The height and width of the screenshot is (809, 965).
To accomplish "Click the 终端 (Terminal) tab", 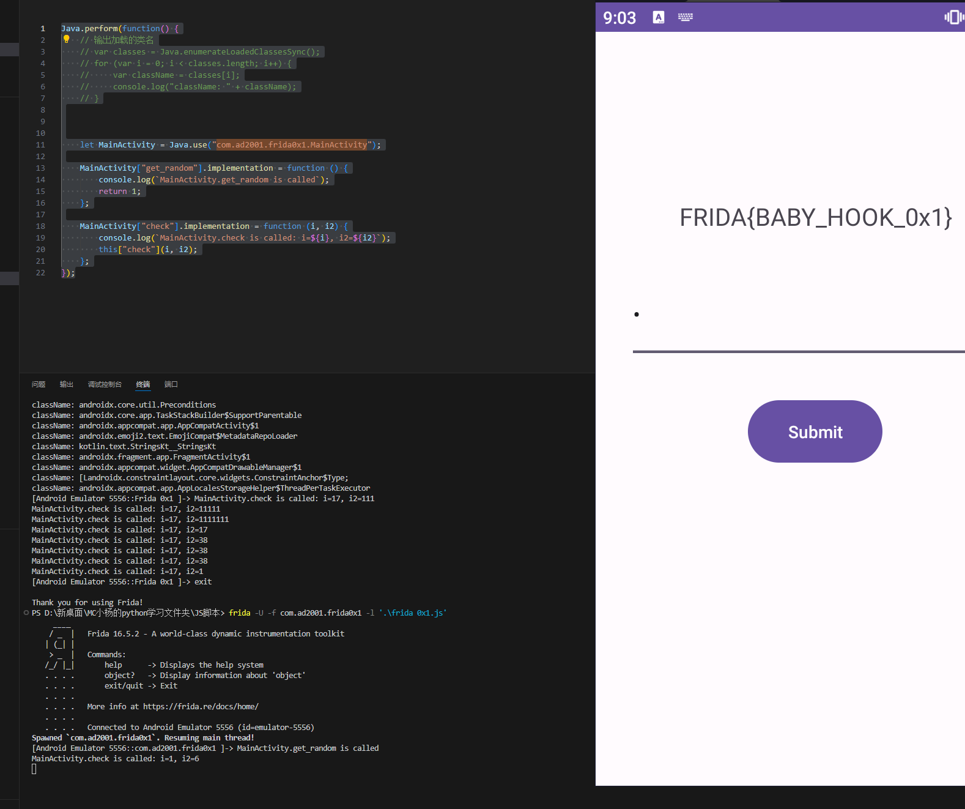I will [x=143, y=384].
